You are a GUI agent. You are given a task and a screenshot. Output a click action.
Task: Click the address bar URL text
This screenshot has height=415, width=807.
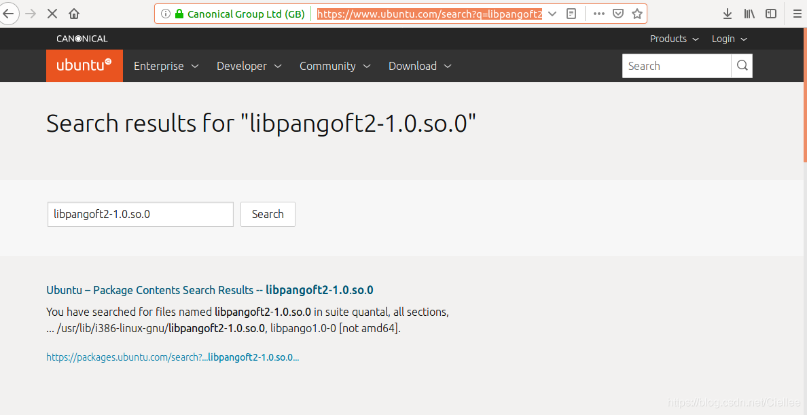tap(430, 14)
